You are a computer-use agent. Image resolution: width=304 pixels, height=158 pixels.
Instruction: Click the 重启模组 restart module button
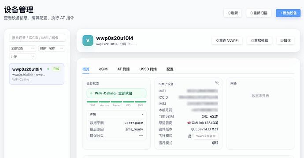click(260, 40)
